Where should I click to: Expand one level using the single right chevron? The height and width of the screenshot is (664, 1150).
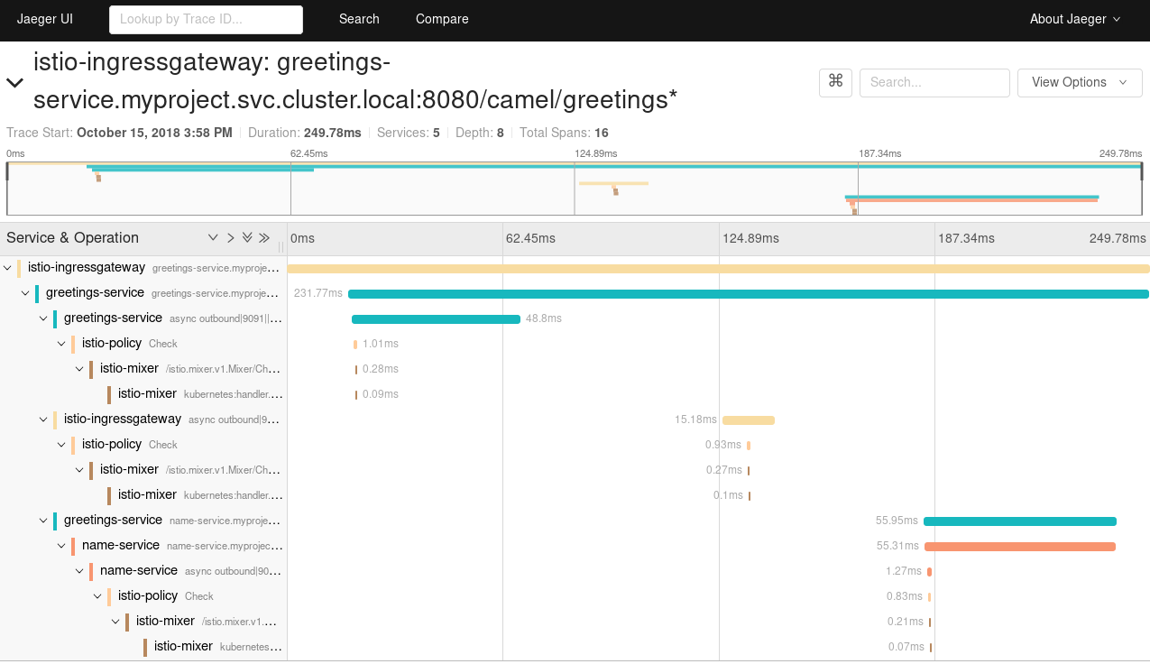tap(230, 238)
